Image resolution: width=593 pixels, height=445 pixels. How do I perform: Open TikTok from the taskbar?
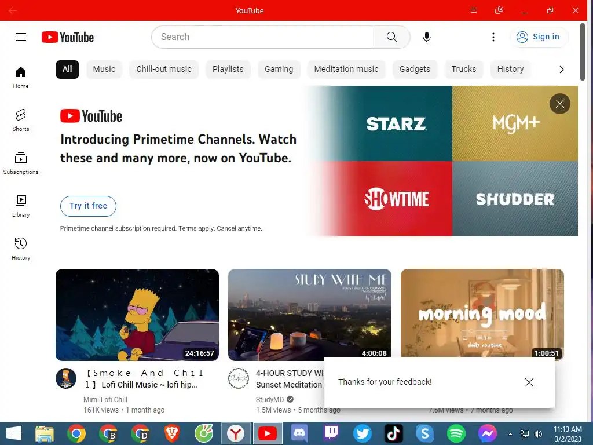[x=393, y=433]
